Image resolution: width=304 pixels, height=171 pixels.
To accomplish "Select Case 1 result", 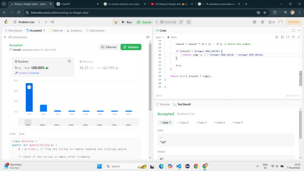I will point(165,122).
